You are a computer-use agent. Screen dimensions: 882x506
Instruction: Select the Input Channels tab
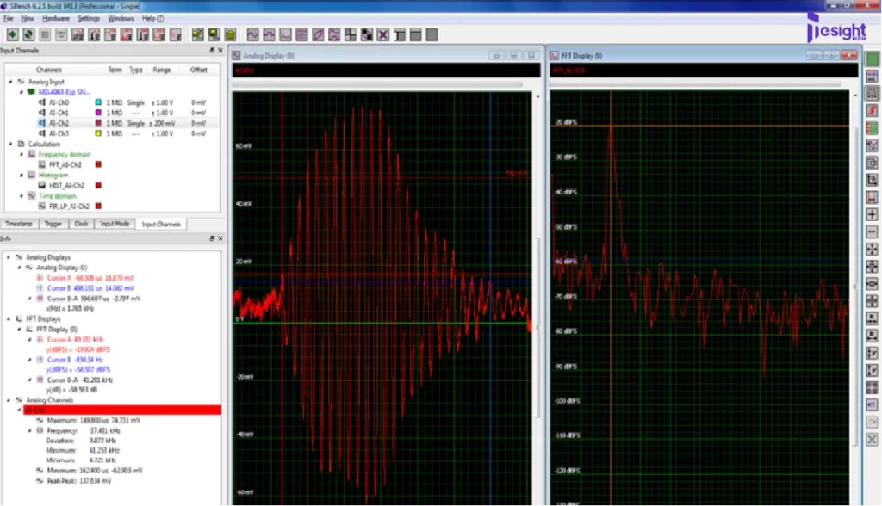click(161, 224)
